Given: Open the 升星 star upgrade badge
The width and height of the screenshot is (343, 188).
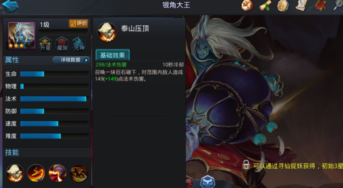Looking at the screenshot, I should 45,44.
